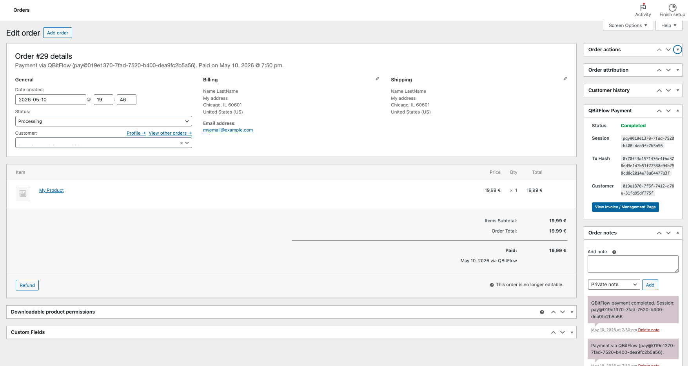688x366 pixels.
Task: Open customer Profile link
Action: (x=136, y=133)
